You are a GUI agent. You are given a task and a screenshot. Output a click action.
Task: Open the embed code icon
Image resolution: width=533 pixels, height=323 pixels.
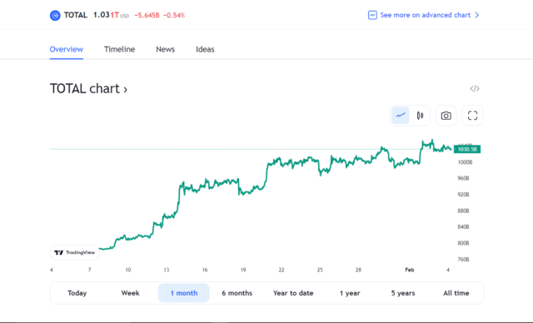(475, 88)
